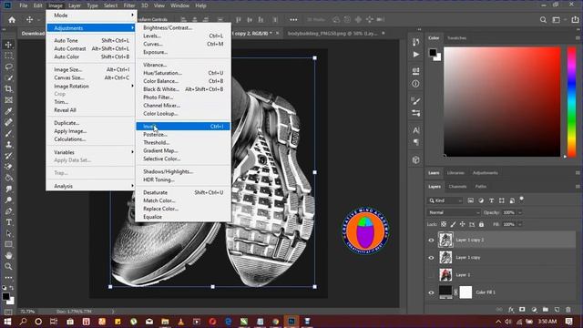Image resolution: width=583 pixels, height=328 pixels.
Task: Select the Horizontal Type tool
Action: point(8,222)
